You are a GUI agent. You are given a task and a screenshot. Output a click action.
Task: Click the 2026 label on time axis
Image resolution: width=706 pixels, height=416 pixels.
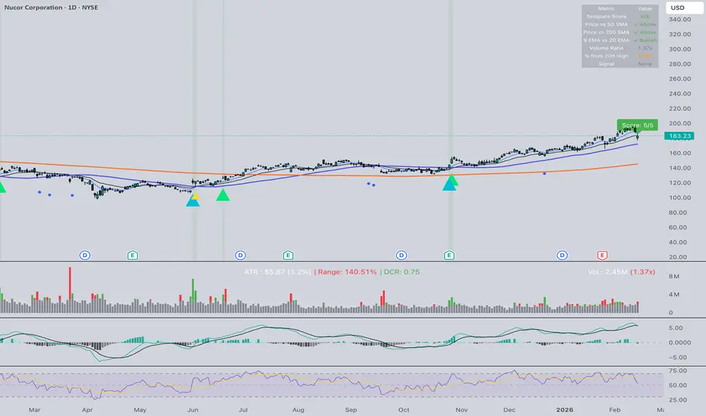(x=564, y=410)
